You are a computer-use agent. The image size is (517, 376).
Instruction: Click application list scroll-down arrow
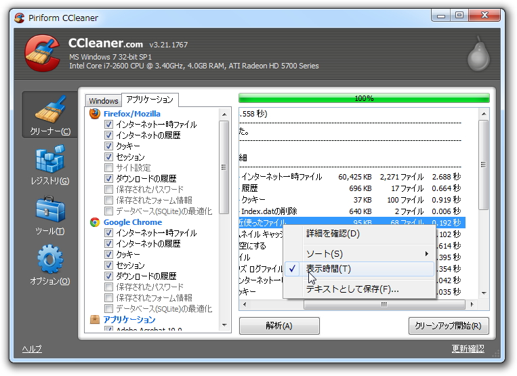[224, 325]
